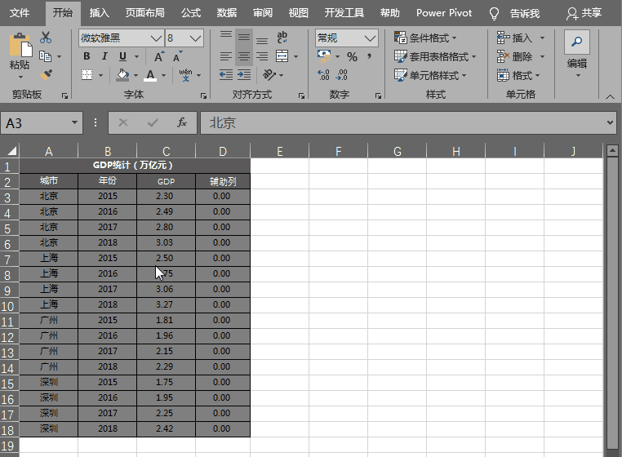Open the font size dropdown showing 8
The width and height of the screenshot is (622, 457).
(x=195, y=38)
